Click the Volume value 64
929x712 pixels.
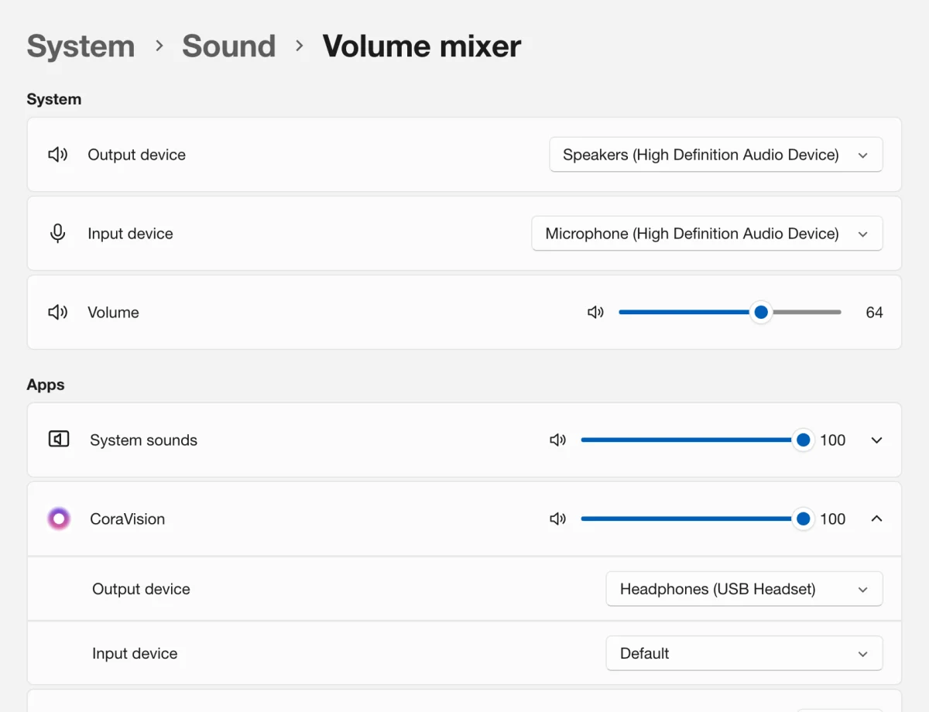click(874, 313)
